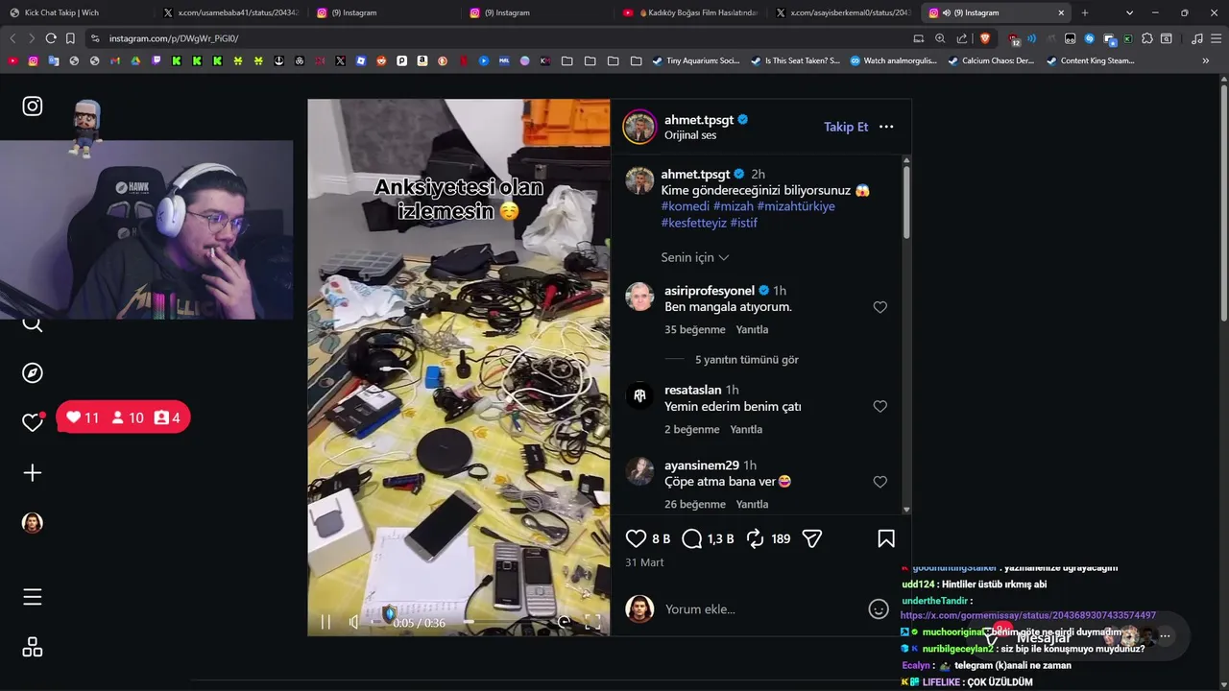
Task: Open the hamburger More menu in sidebar
Action: coord(33,597)
